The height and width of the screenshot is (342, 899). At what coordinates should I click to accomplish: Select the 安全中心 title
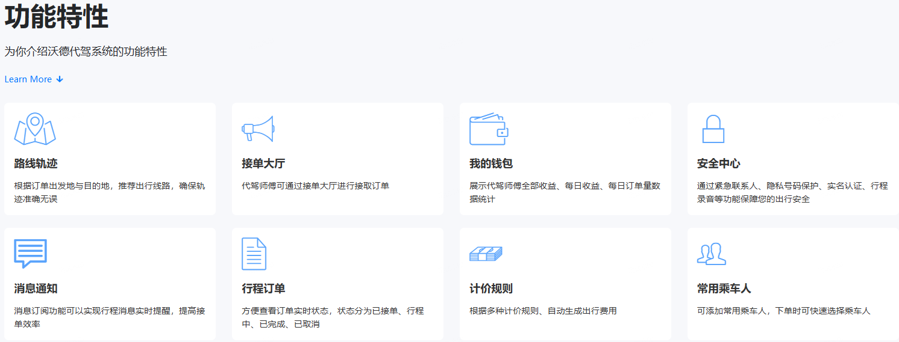[x=719, y=163]
